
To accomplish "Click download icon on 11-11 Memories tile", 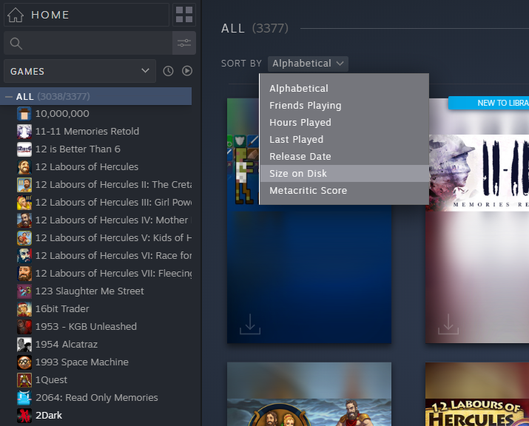I will pyautogui.click(x=448, y=324).
